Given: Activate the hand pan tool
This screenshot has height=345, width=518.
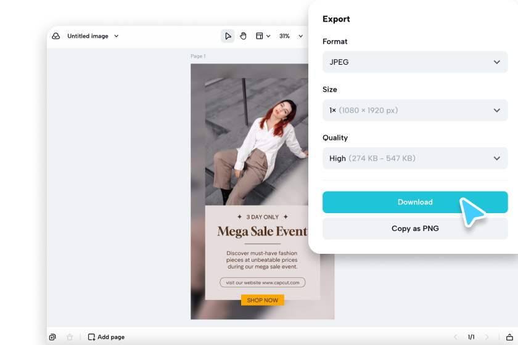Looking at the screenshot, I should tap(243, 36).
